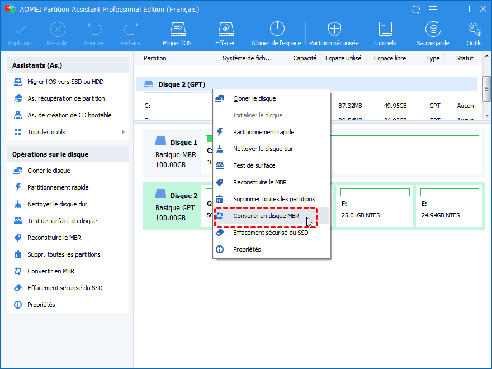Collapse the Disque 2 (GPT) group header

(182, 84)
